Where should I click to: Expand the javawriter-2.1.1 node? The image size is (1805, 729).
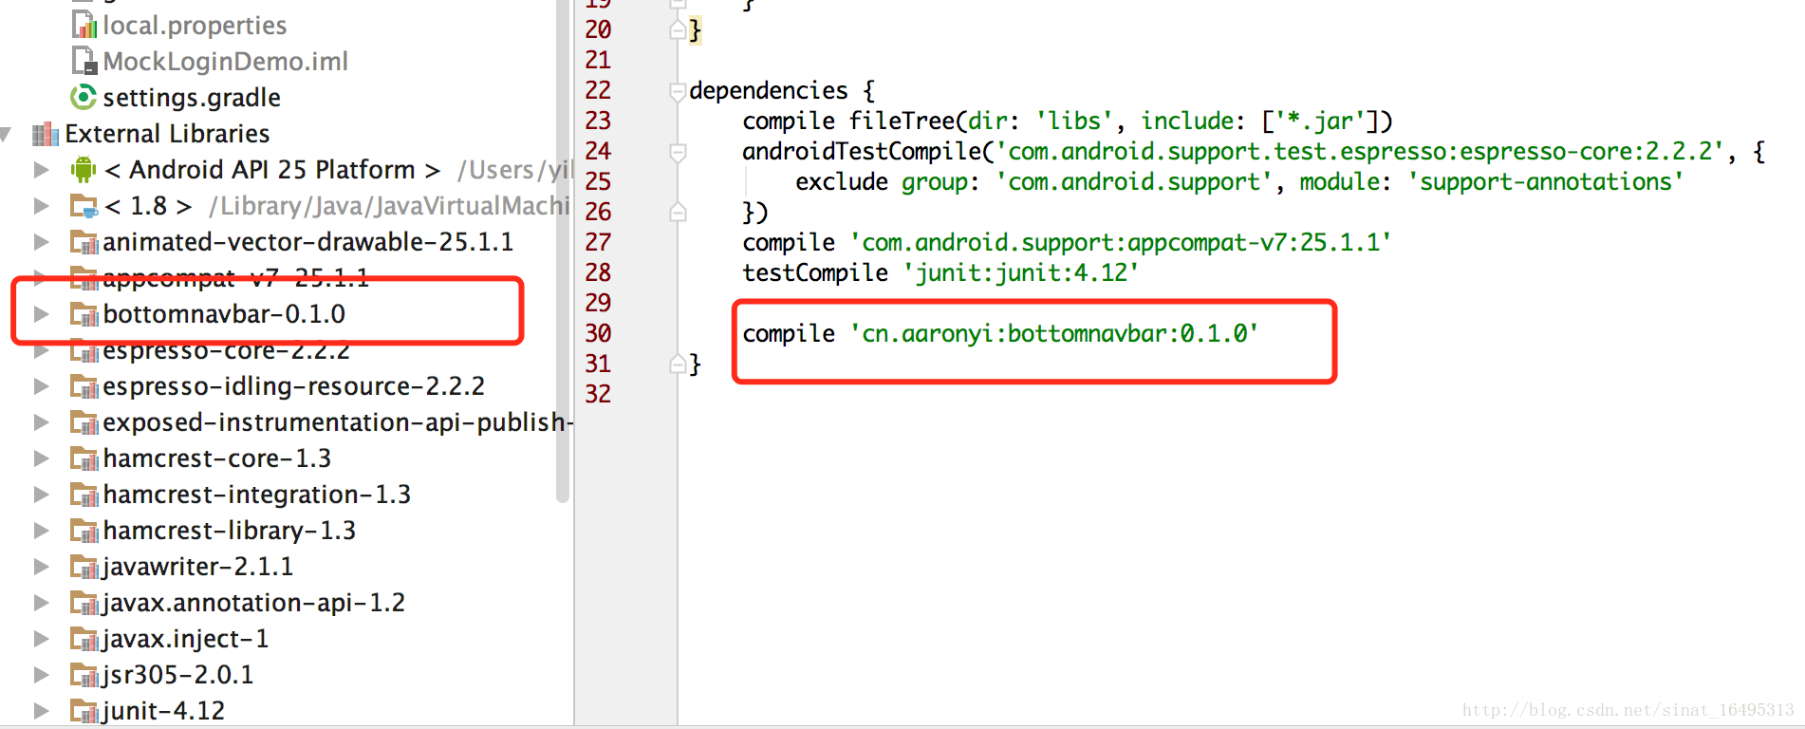click(42, 567)
